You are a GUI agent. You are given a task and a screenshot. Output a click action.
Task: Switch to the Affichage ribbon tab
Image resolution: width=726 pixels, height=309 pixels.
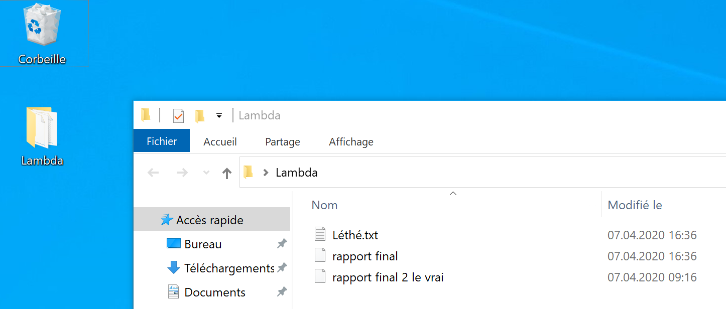pyautogui.click(x=351, y=142)
